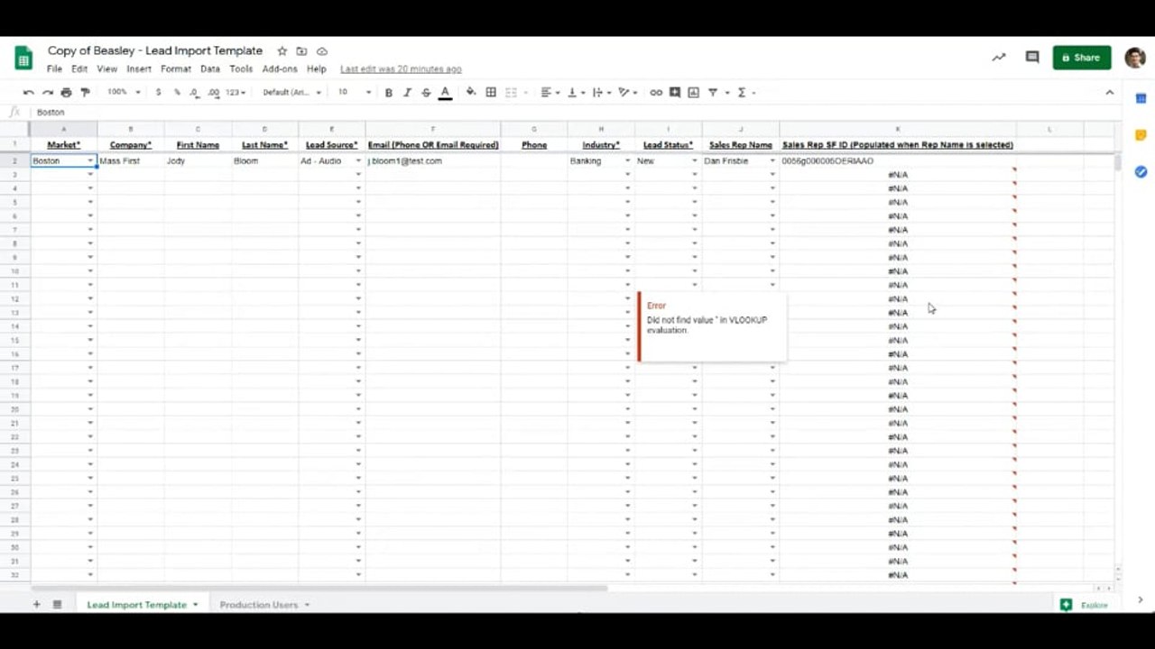Open the activity dashboard trend icon

tap(999, 57)
